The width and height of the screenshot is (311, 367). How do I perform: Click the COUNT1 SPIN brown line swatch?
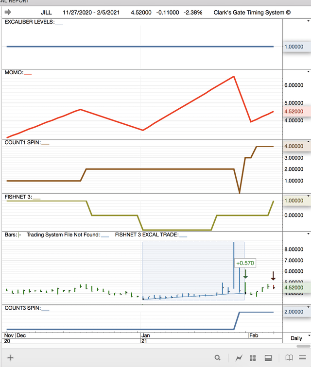tap(45, 144)
